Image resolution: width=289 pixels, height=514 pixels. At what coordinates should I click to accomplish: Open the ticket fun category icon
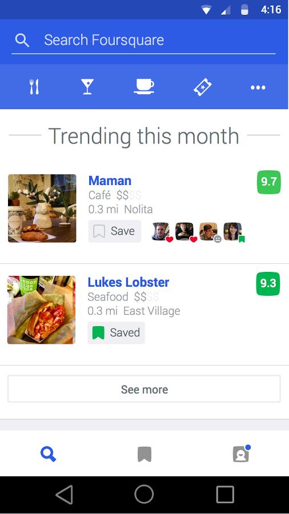[x=203, y=87]
